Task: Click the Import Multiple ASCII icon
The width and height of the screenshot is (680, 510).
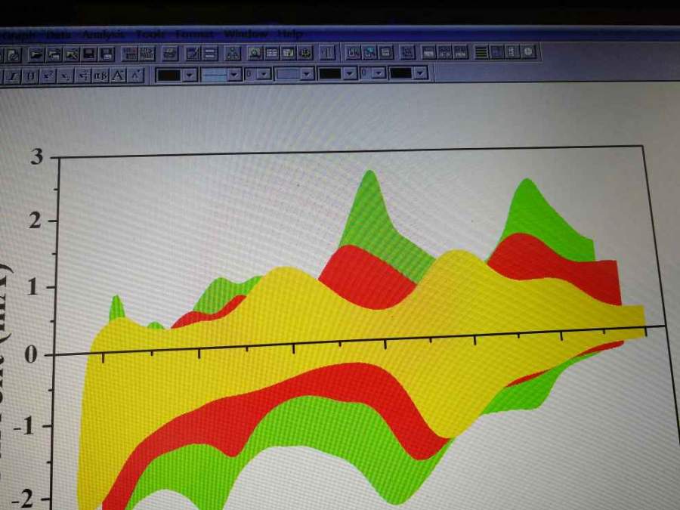Action: [x=147, y=54]
